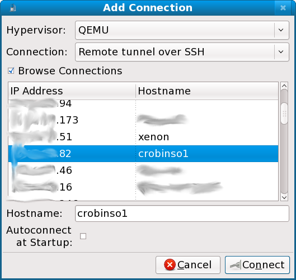The width and height of the screenshot is (296, 280).
Task: Cancel adding the connection
Action: (x=188, y=265)
